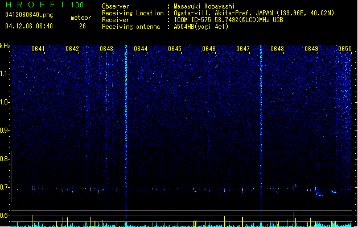Click the 0.8 frequency axis label
This screenshot has width=358, height=227.
5,159
